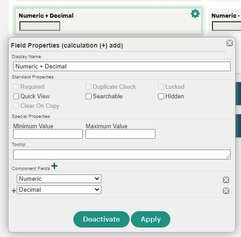Edit the Display Name input field
Viewport: 241px width, 237px height.
point(122,67)
